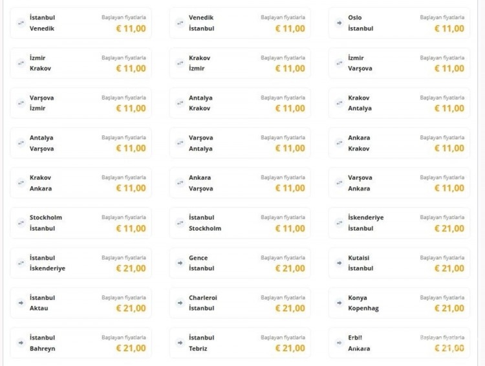Screen dimensions: 485x366
Task: Open the Krakov to Antalya route card
Action: [x=399, y=103]
